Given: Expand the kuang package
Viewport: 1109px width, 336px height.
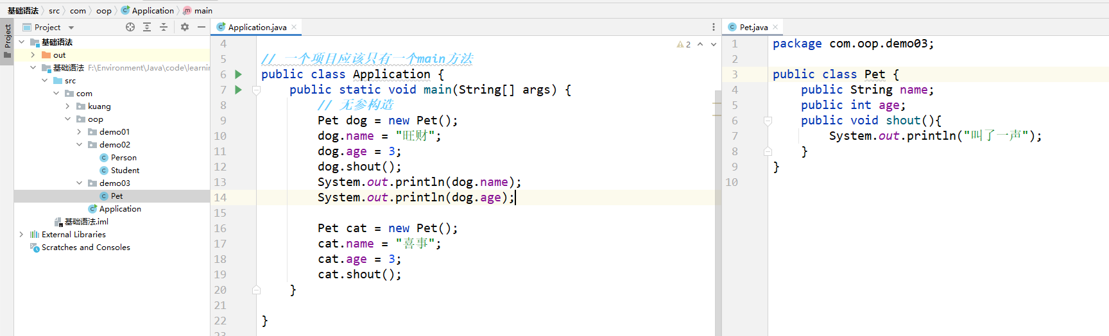Looking at the screenshot, I should click(x=68, y=106).
